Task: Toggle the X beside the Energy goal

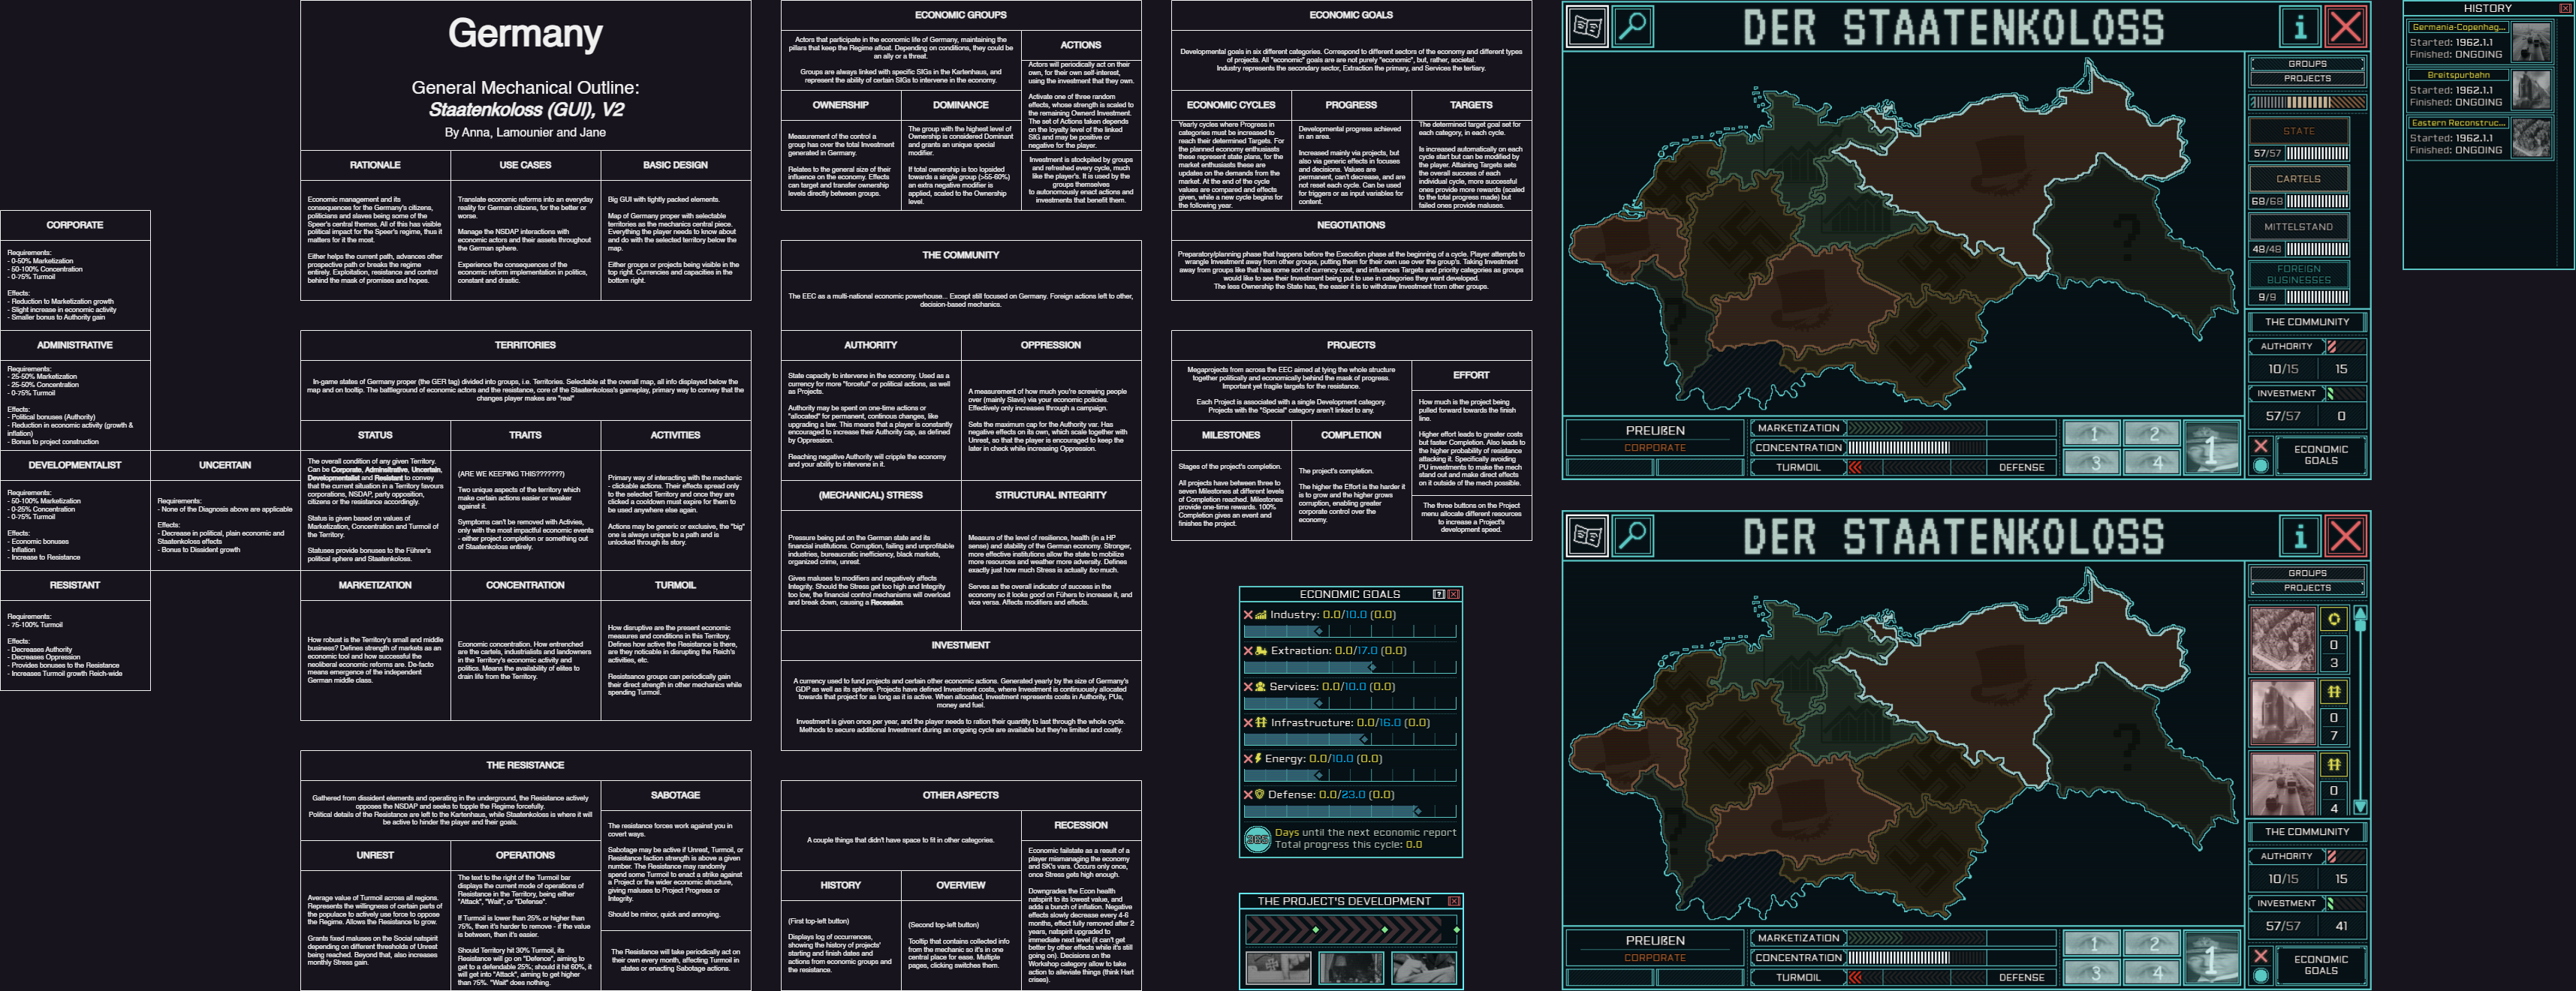Action: 1248,759
